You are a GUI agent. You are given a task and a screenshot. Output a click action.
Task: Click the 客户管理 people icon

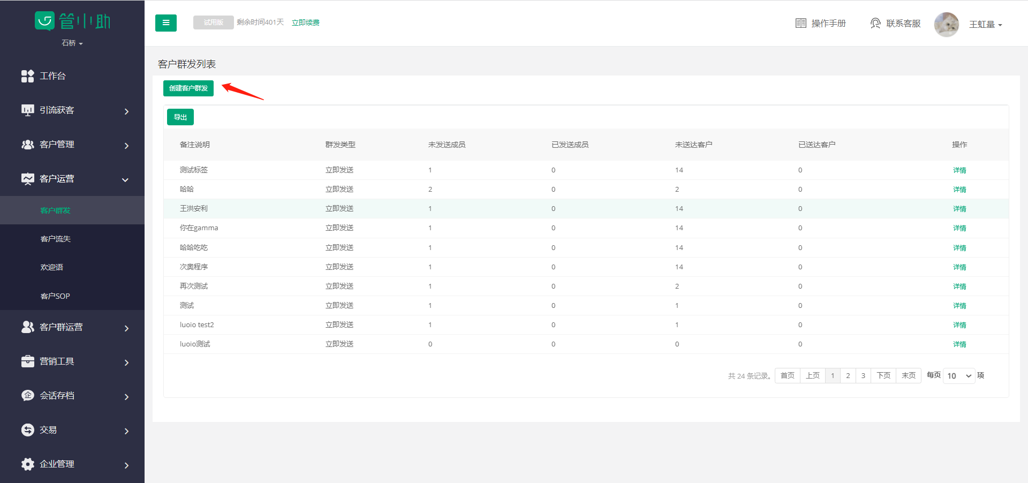(28, 145)
